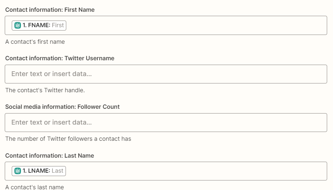Click the grey 'Last' sample value in pill
Image resolution: width=333 pixels, height=190 pixels.
[57, 171]
